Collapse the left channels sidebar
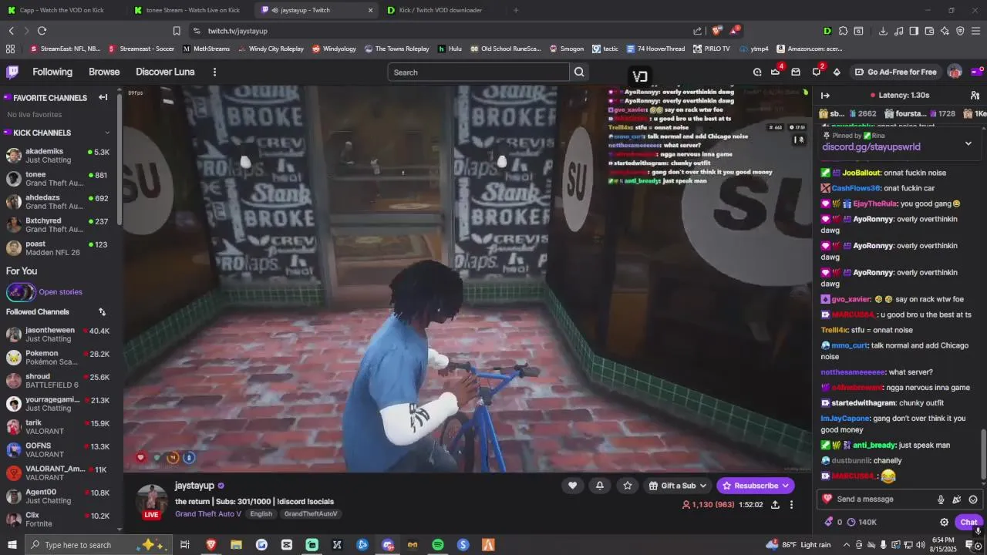 (x=103, y=97)
